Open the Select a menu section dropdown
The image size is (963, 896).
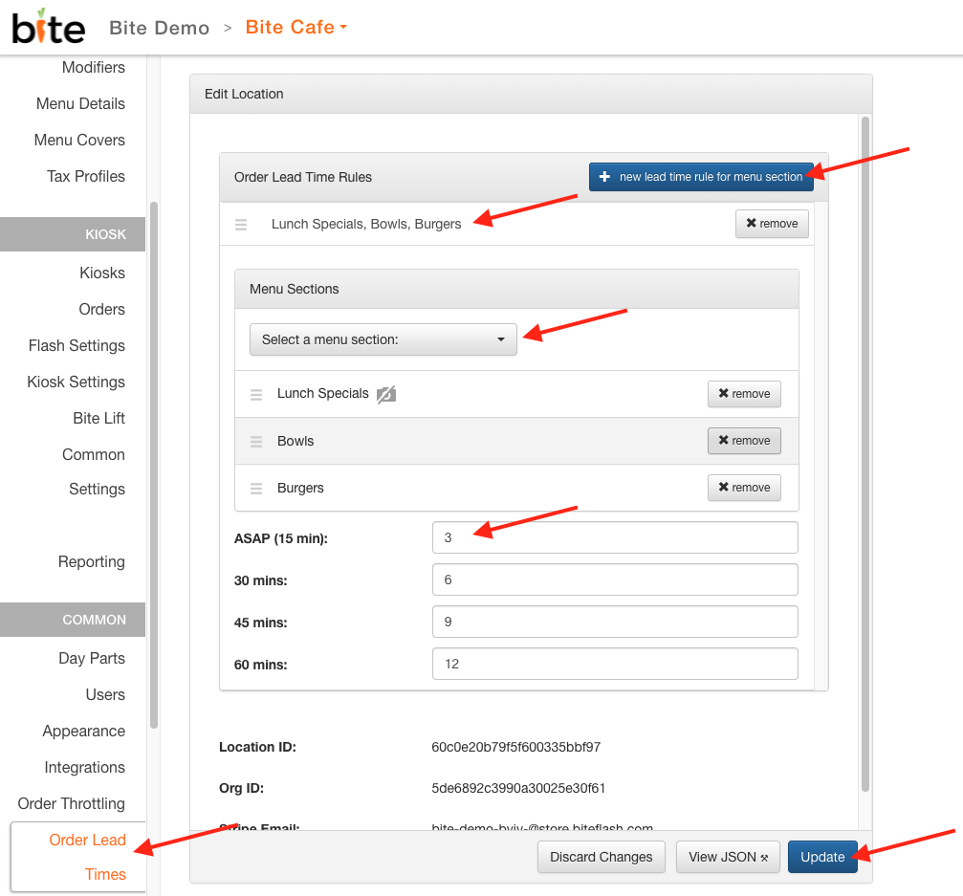click(x=383, y=339)
